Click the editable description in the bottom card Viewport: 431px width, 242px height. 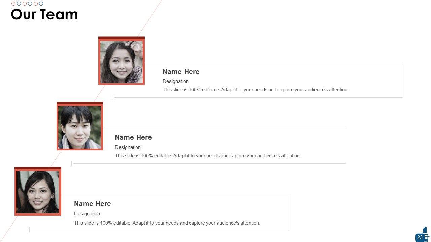pos(167,223)
